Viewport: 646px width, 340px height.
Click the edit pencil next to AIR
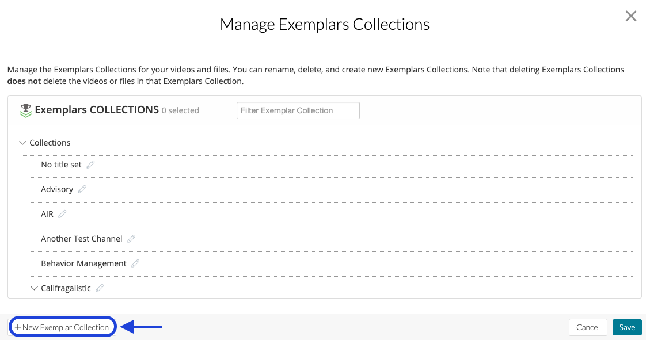click(61, 213)
